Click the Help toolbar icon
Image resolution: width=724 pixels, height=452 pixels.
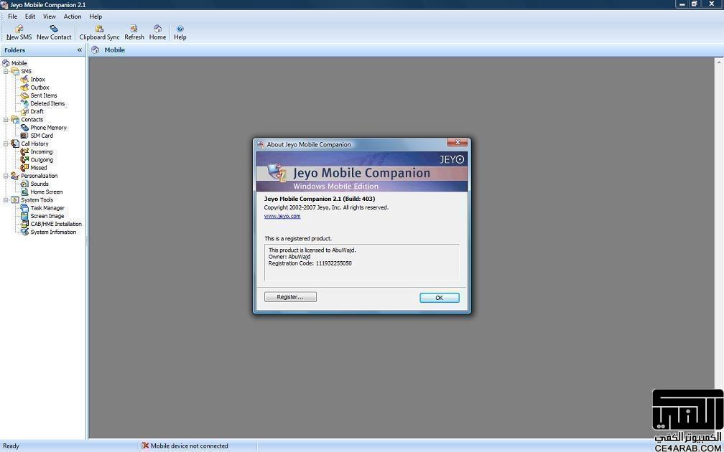click(180, 29)
